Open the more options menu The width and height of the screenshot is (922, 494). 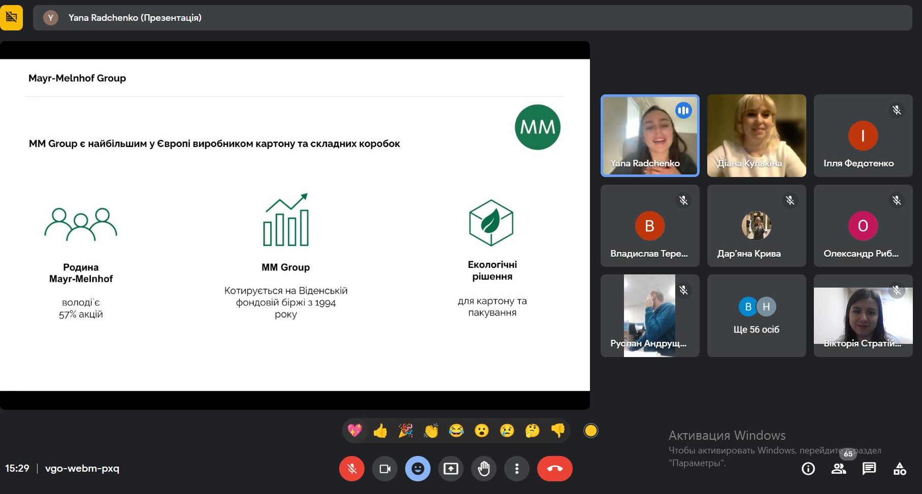click(516, 469)
